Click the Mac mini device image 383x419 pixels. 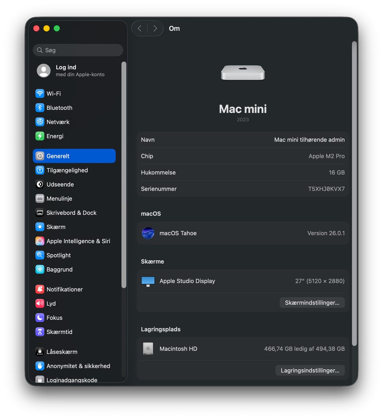pyautogui.click(x=243, y=73)
